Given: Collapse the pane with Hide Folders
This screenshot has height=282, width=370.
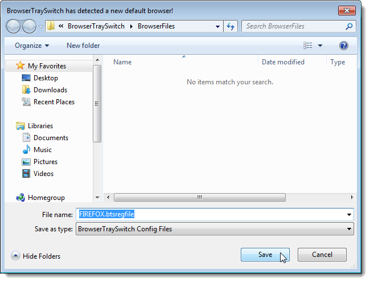Looking at the screenshot, I should [x=36, y=256].
